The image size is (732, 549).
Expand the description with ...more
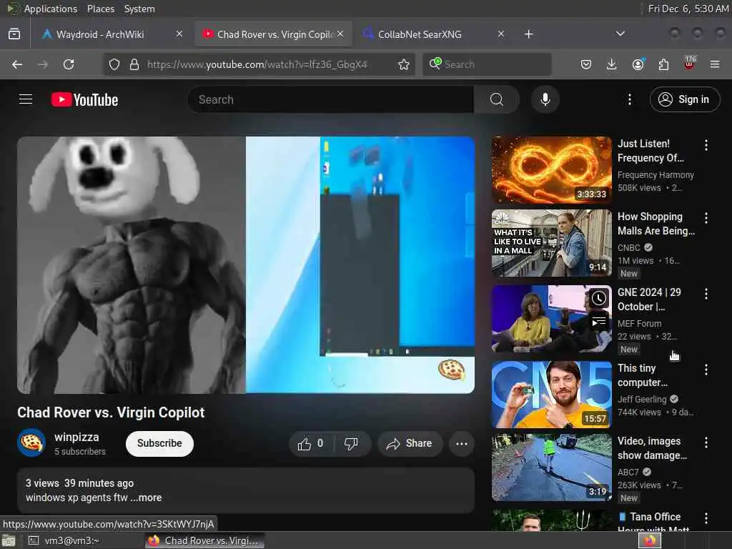pos(146,498)
